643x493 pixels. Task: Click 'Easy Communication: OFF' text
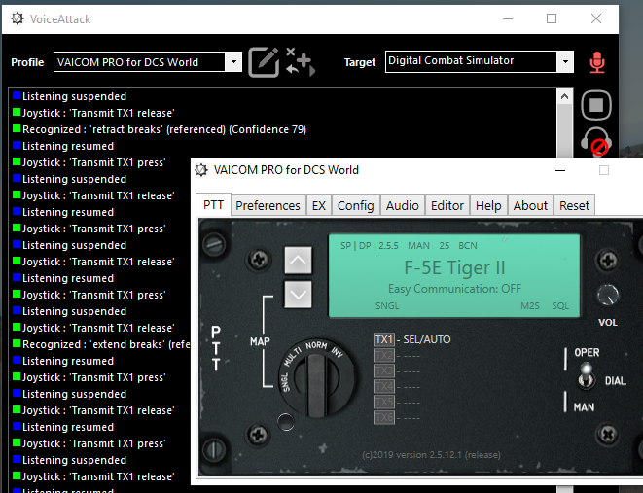454,289
